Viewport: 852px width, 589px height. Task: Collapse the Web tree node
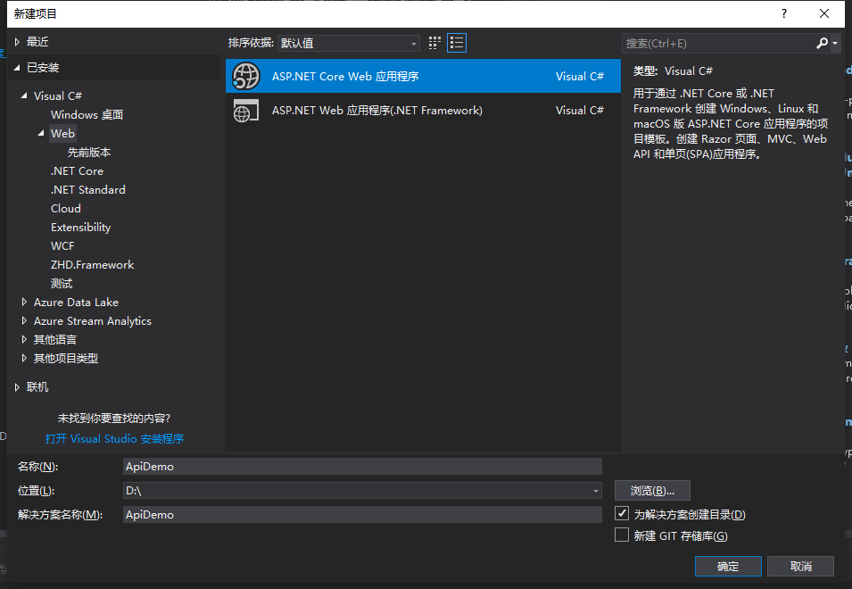coord(41,133)
